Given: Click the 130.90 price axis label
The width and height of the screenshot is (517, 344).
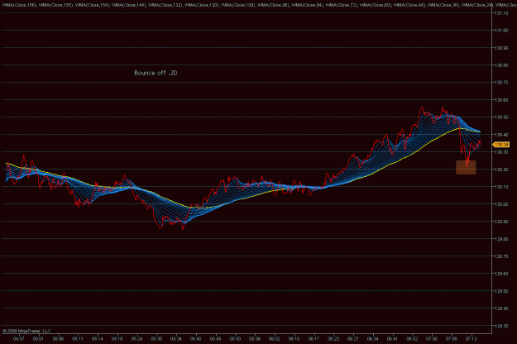Looking at the screenshot, I should coord(501,48).
